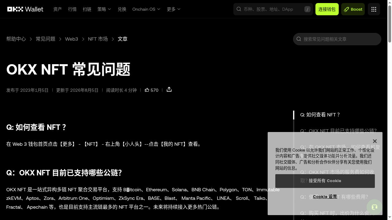
Task: Open the apps grid menu icon
Action: tap(374, 9)
